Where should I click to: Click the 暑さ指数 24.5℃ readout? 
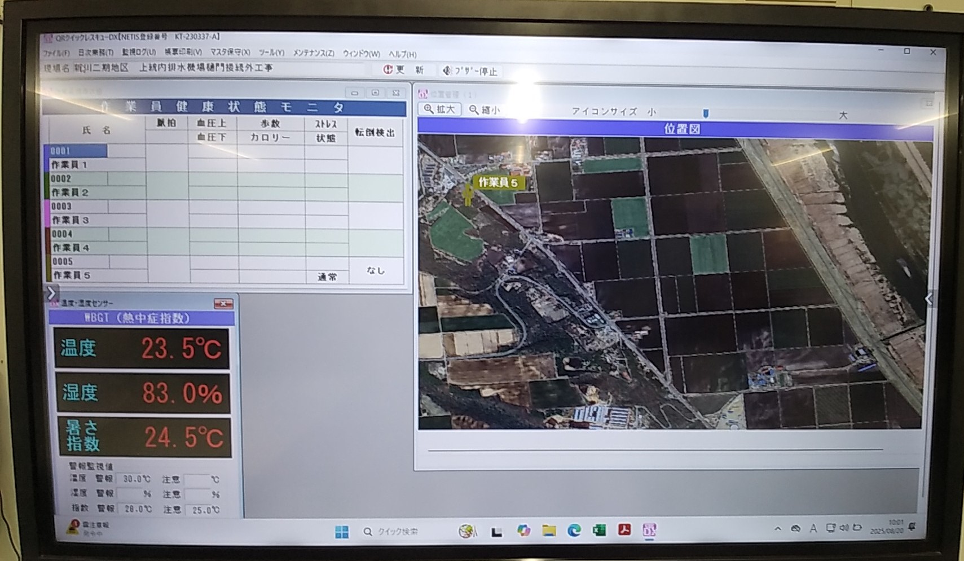click(x=145, y=437)
